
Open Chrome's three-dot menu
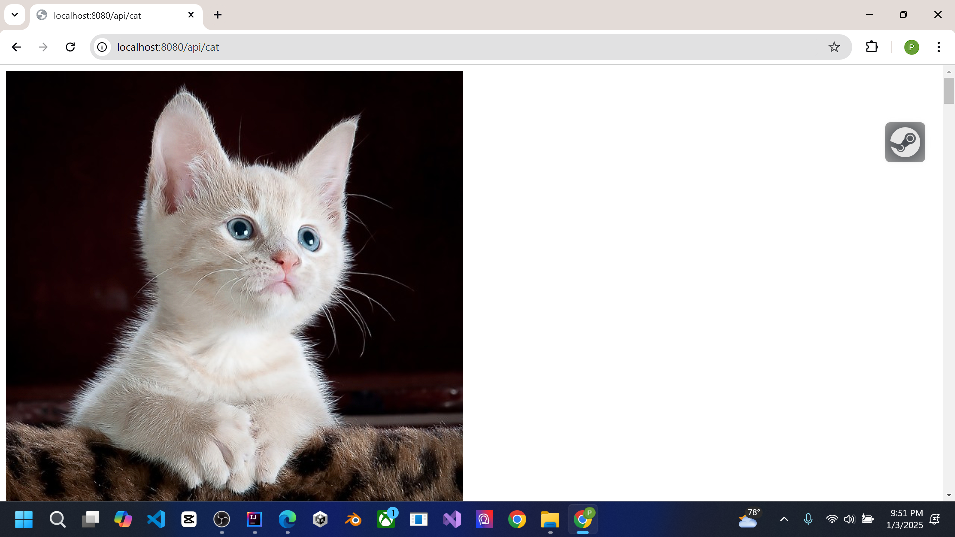[x=938, y=47]
